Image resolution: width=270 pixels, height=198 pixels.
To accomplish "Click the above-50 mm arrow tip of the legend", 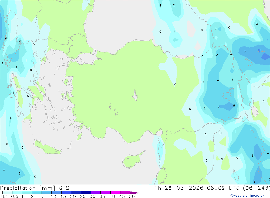I will click(x=135, y=193).
